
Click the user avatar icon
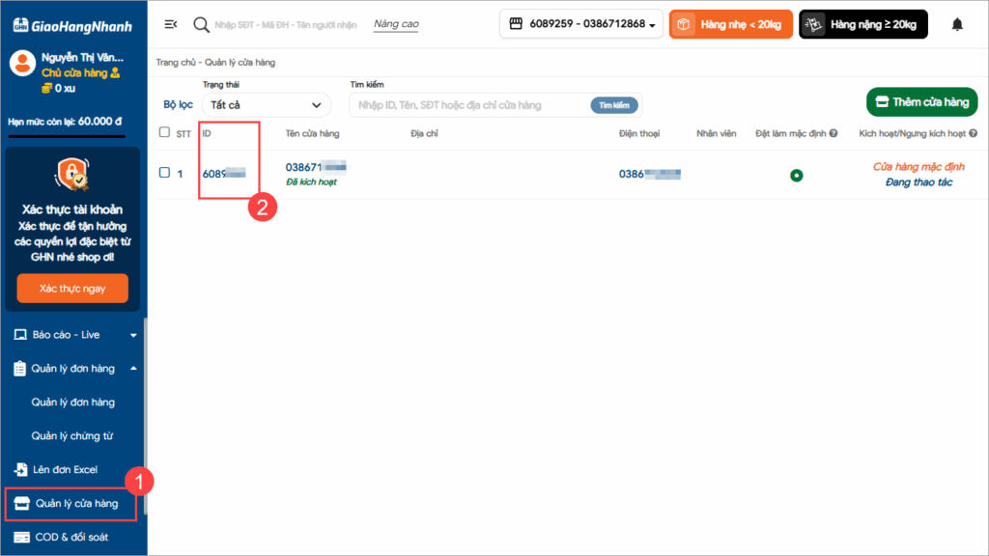pyautogui.click(x=22, y=64)
